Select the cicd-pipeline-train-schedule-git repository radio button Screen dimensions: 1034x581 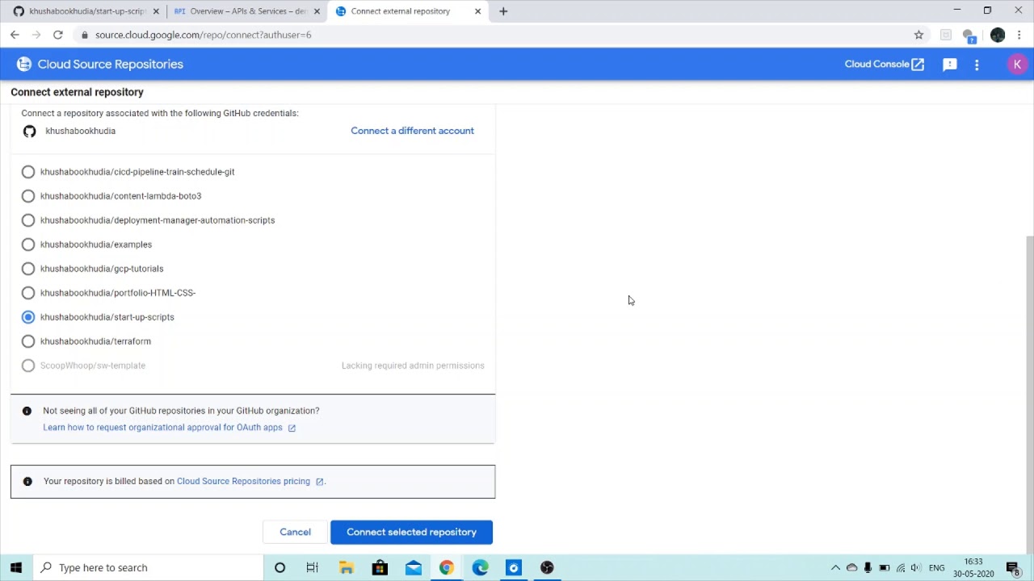[x=28, y=172]
